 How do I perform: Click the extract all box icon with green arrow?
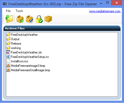click(20, 19)
